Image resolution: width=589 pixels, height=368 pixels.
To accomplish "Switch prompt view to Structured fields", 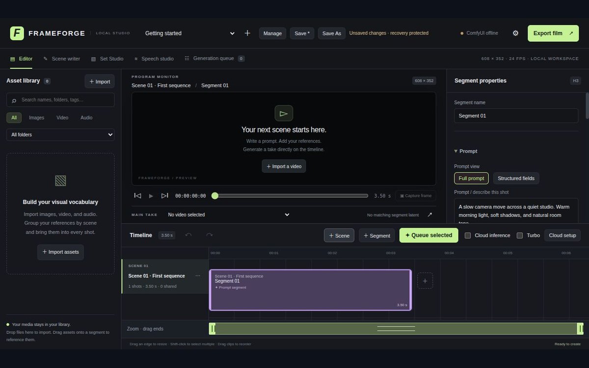I will (516, 178).
